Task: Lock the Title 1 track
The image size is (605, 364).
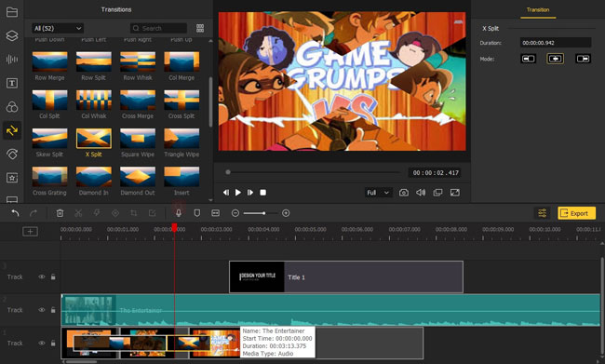Action: coord(53,276)
